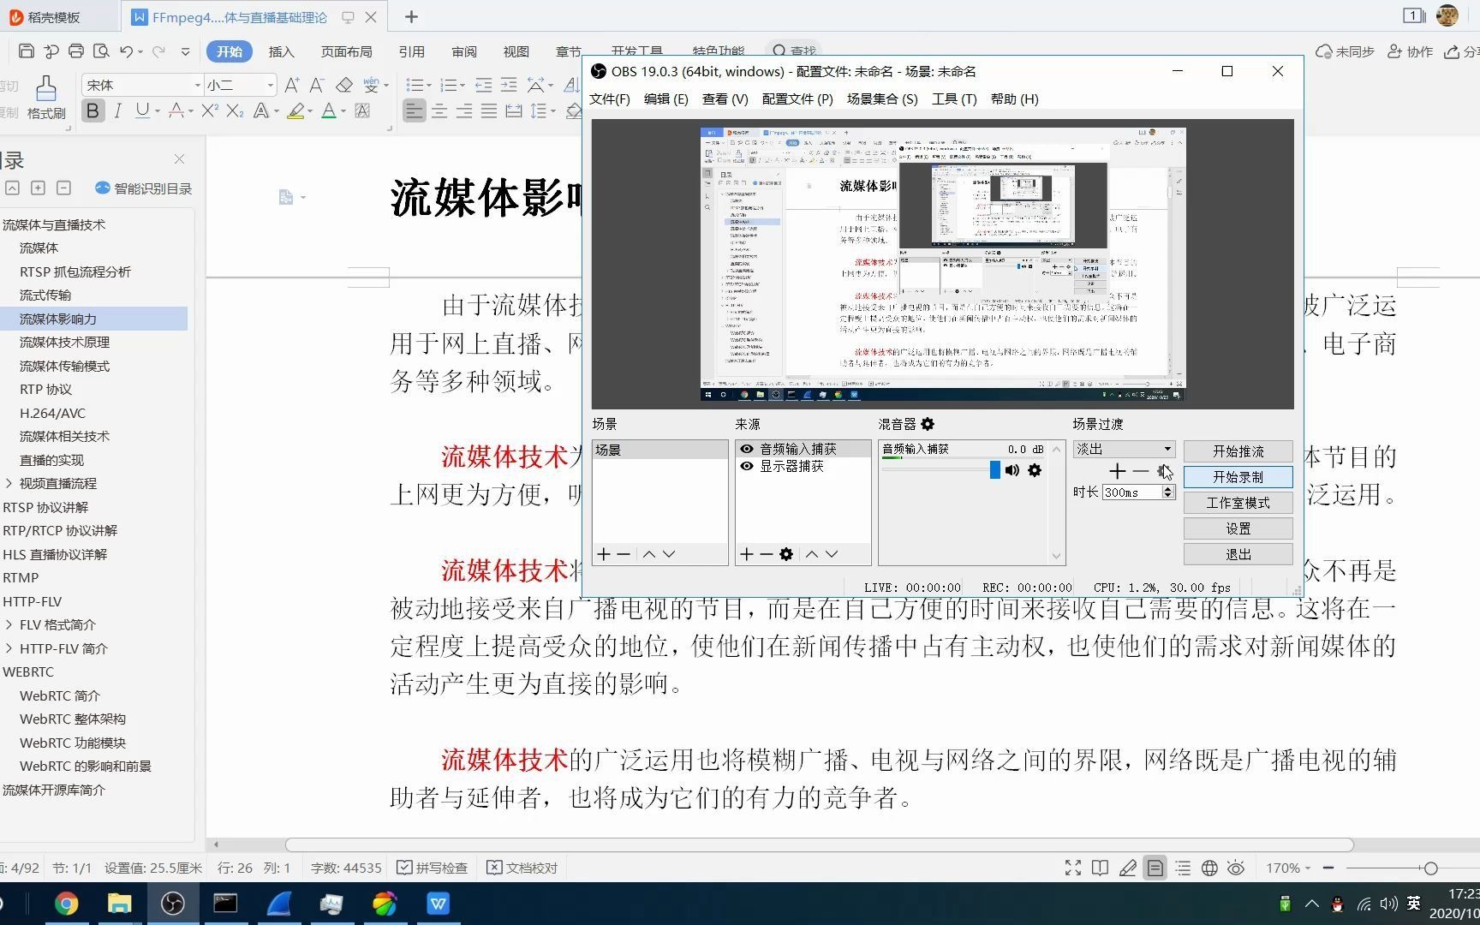This screenshot has height=925, width=1480.
Task: Mute the 音频输入捕获 mixer channel
Action: click(x=1012, y=470)
